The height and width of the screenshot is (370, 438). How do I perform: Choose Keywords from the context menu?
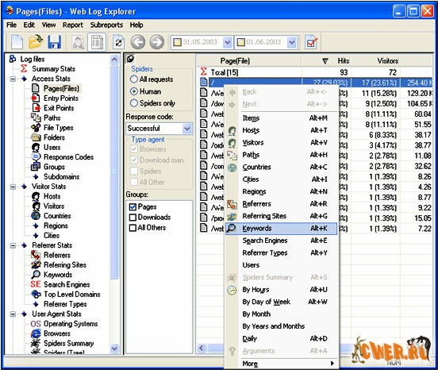click(282, 229)
